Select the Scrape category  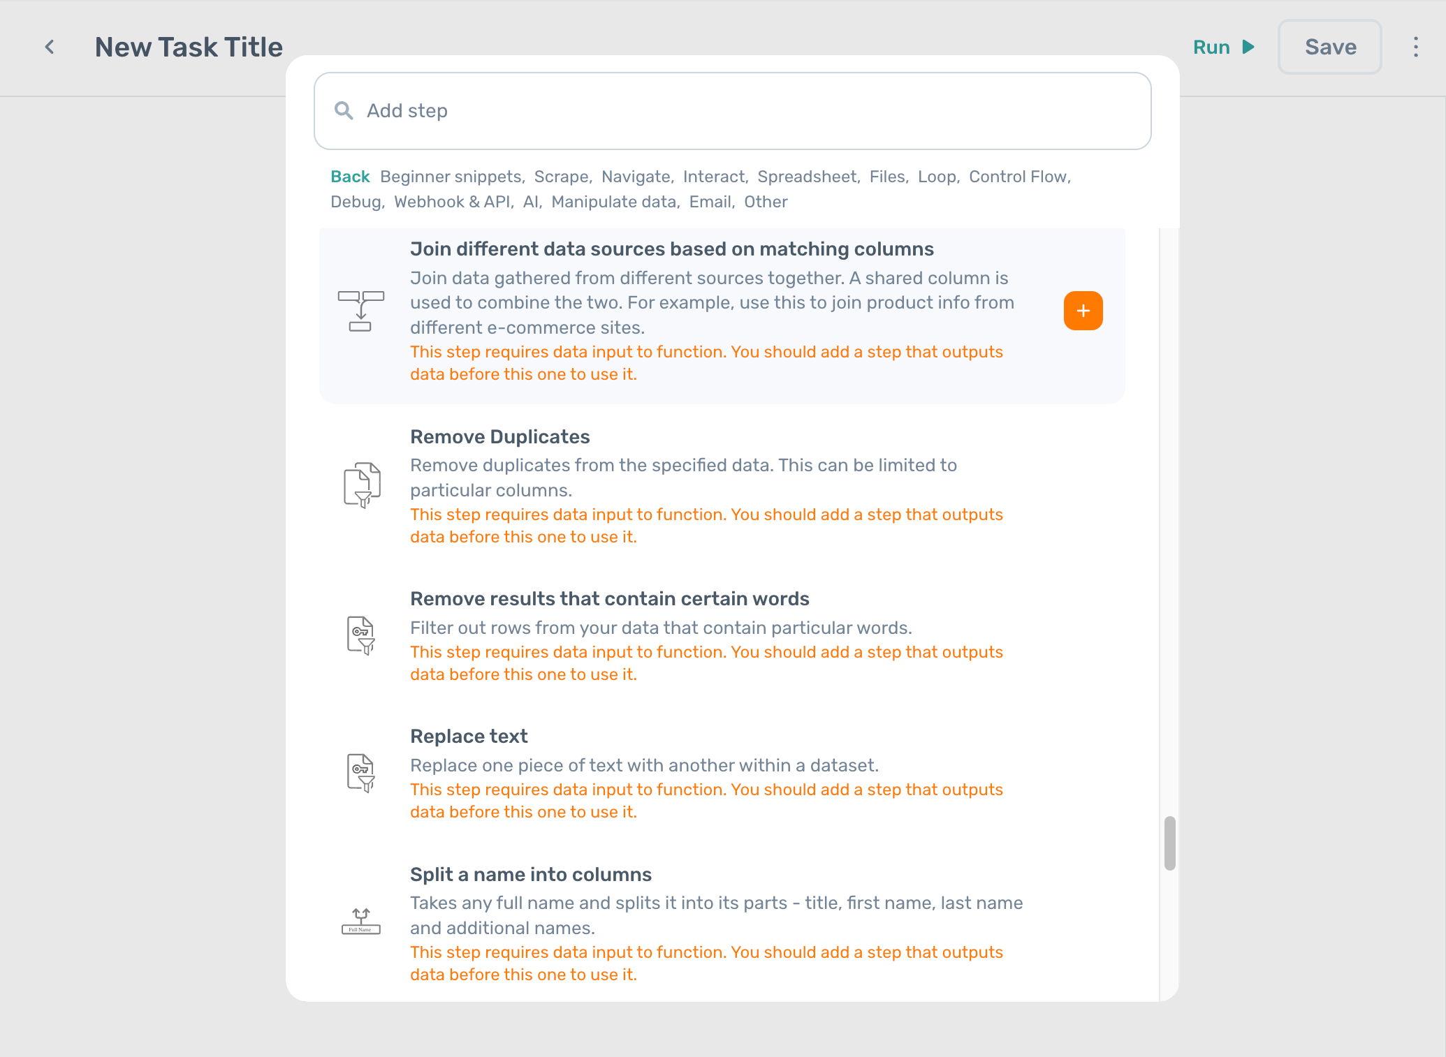562,177
